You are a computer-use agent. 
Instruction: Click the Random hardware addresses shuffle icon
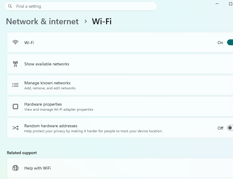pyautogui.click(x=15, y=128)
